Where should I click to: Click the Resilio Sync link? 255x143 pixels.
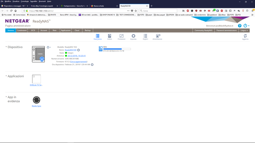pos(37,106)
